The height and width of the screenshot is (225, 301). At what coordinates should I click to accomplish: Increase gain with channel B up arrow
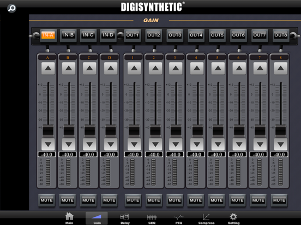tap(69, 68)
